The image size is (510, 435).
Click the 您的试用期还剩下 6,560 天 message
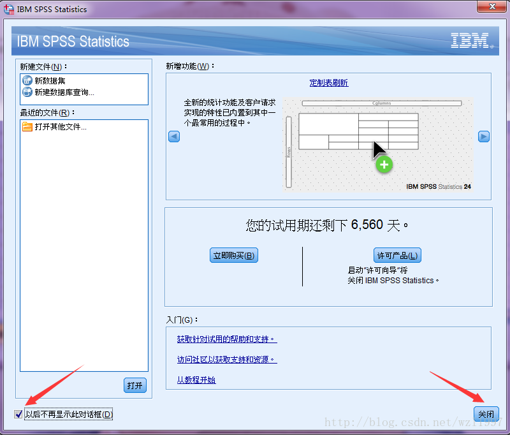[327, 225]
